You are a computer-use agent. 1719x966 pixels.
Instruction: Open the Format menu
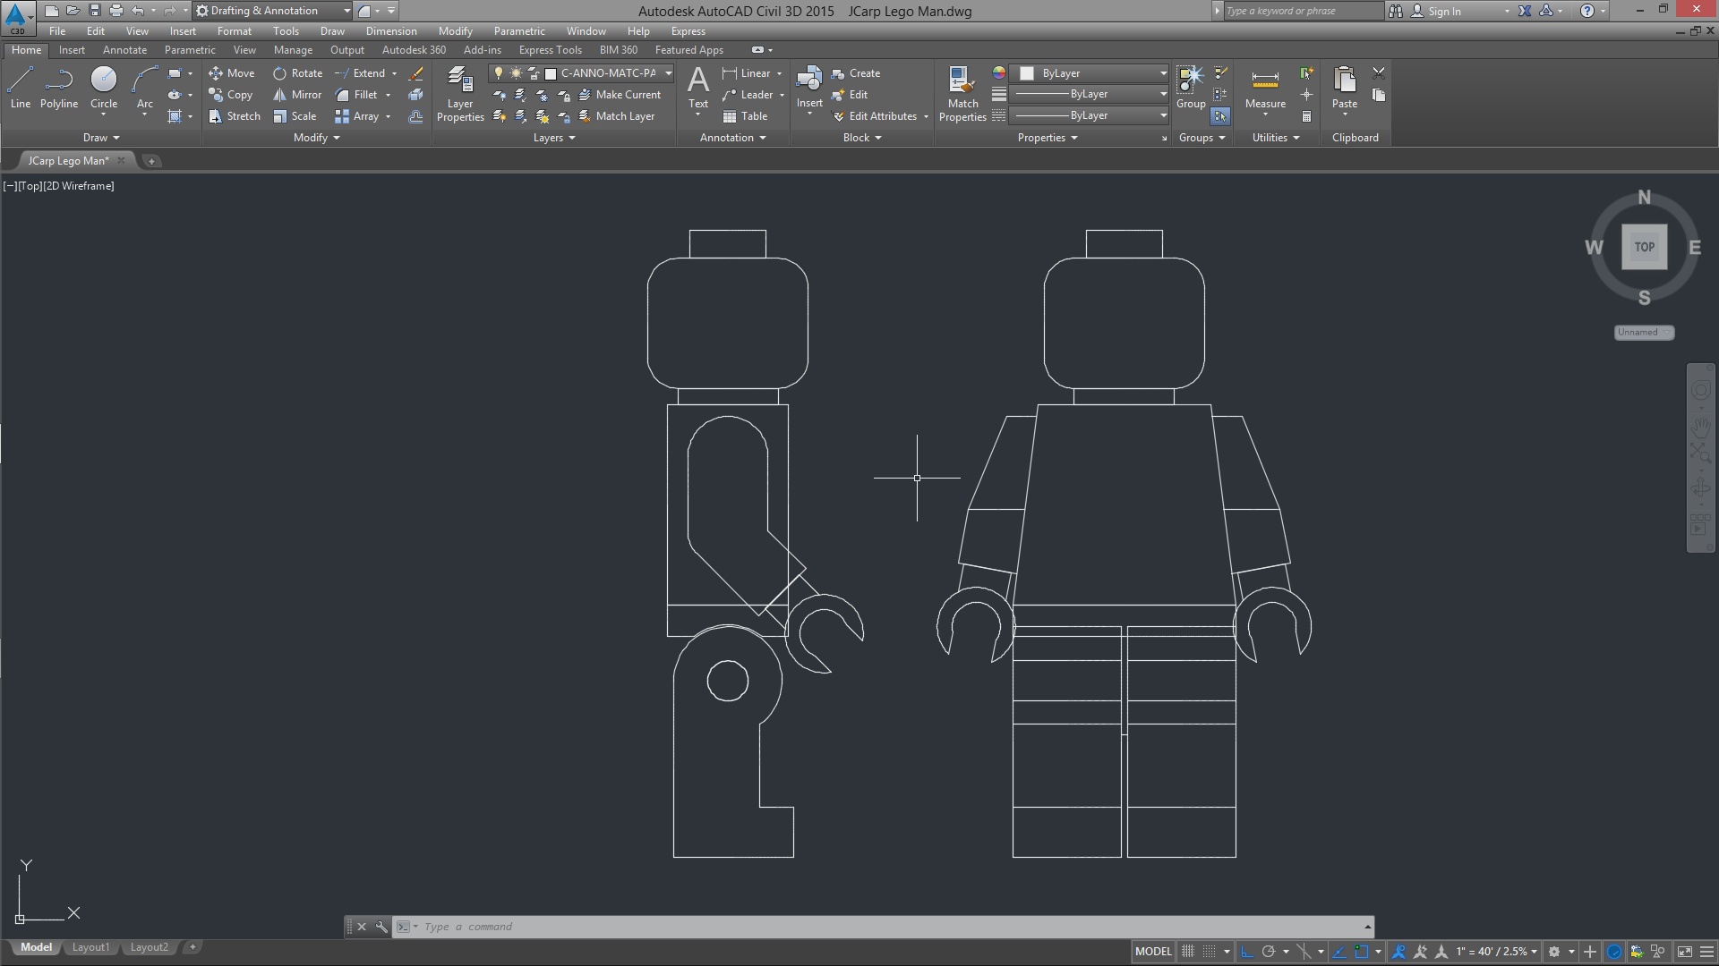point(234,30)
